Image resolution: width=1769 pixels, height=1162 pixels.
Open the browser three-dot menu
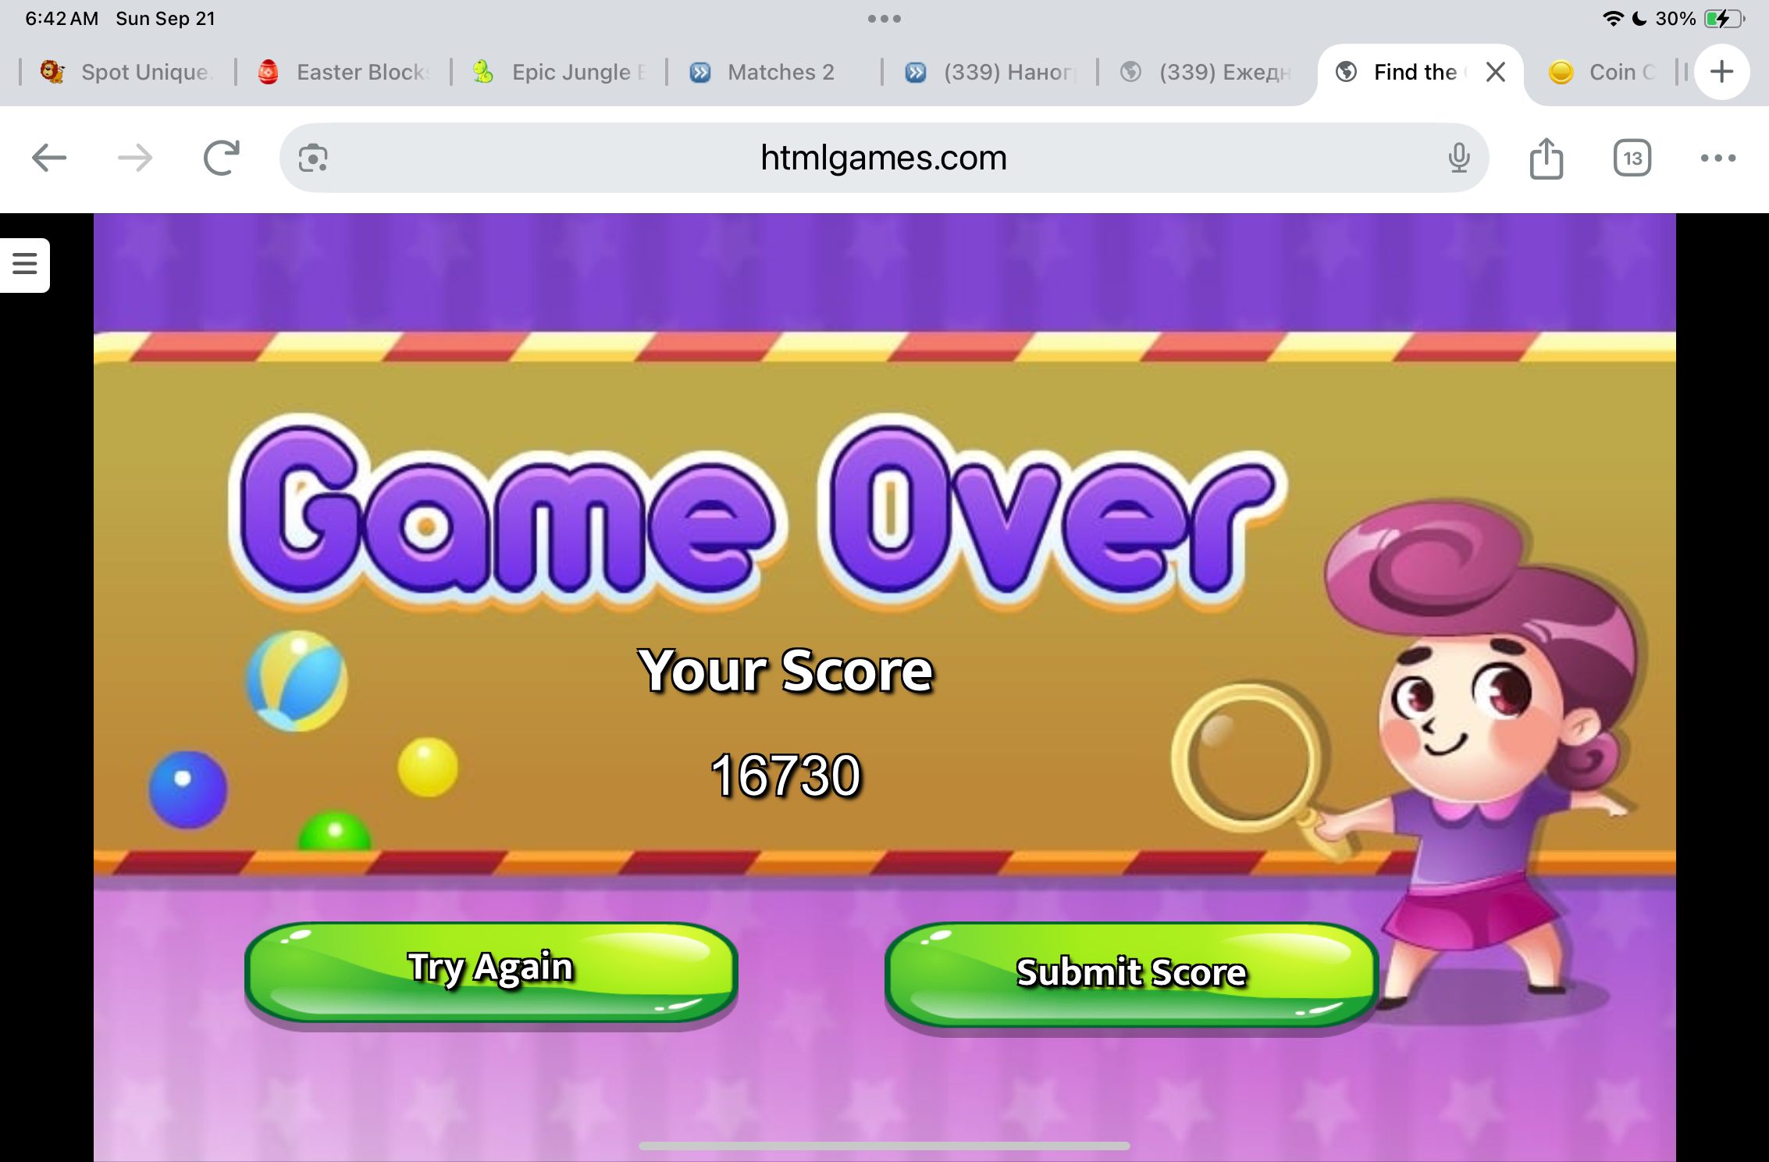(1717, 159)
